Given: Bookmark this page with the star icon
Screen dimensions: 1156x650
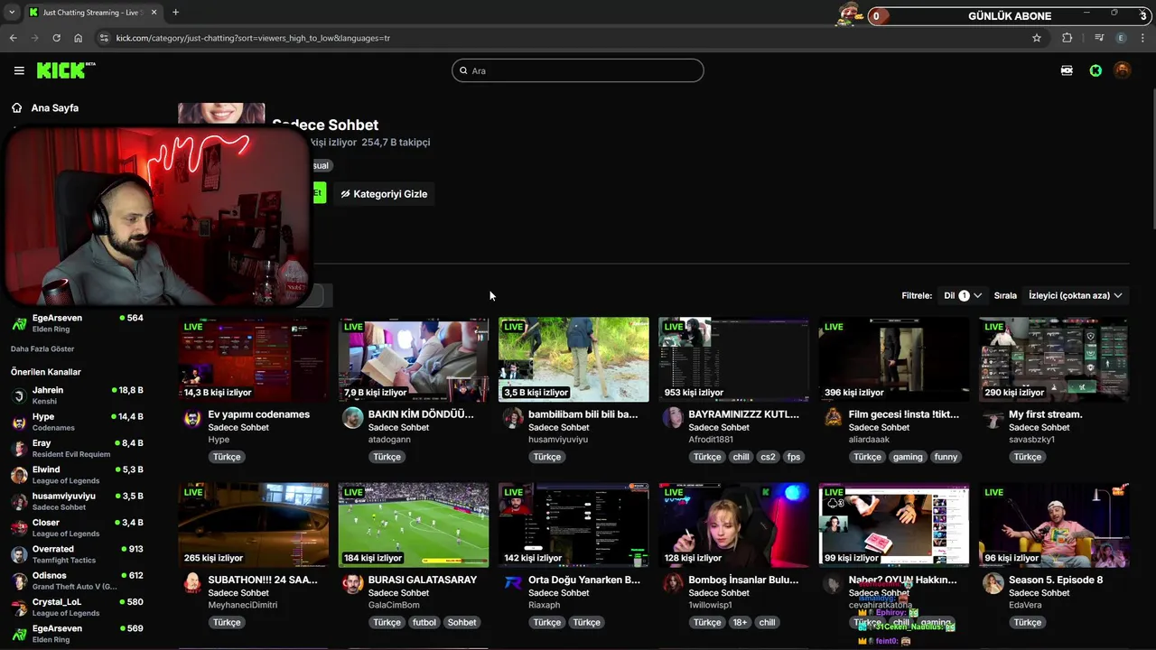Looking at the screenshot, I should pyautogui.click(x=1037, y=38).
